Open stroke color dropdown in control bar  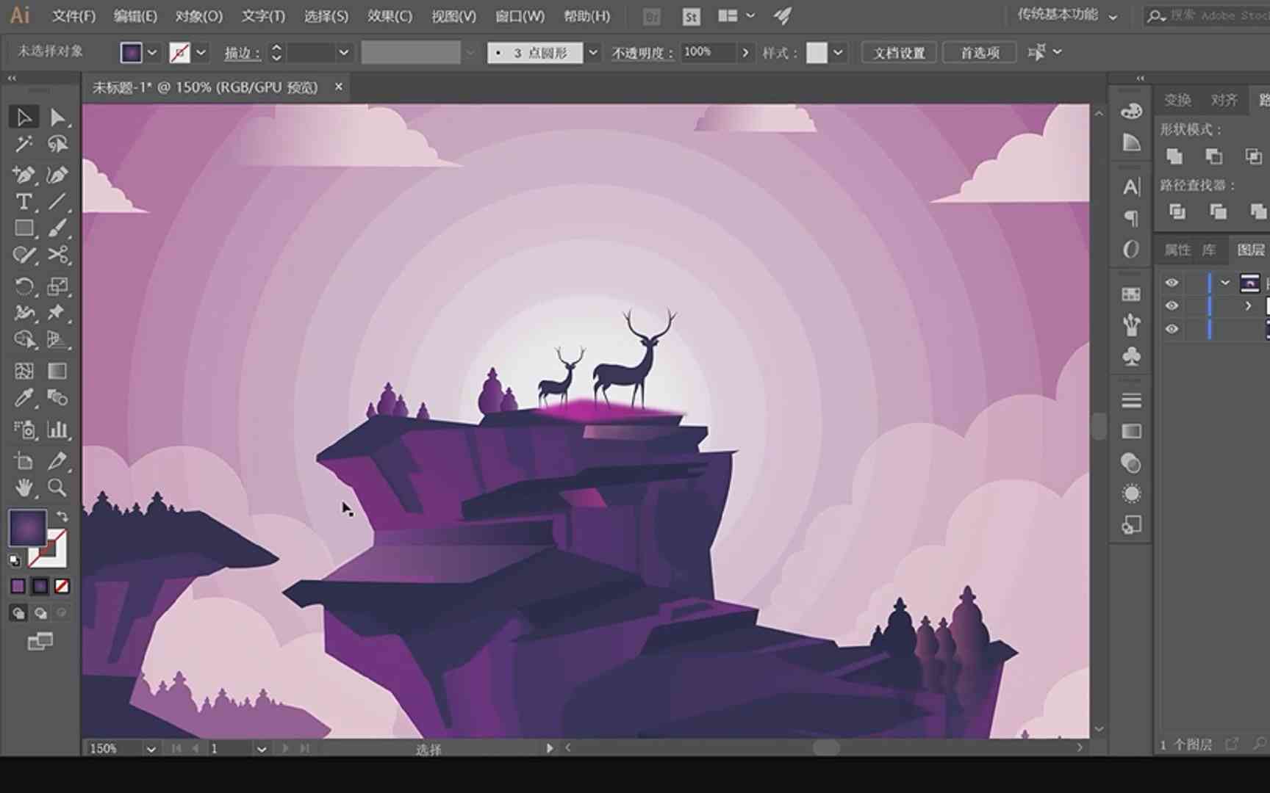tap(201, 52)
